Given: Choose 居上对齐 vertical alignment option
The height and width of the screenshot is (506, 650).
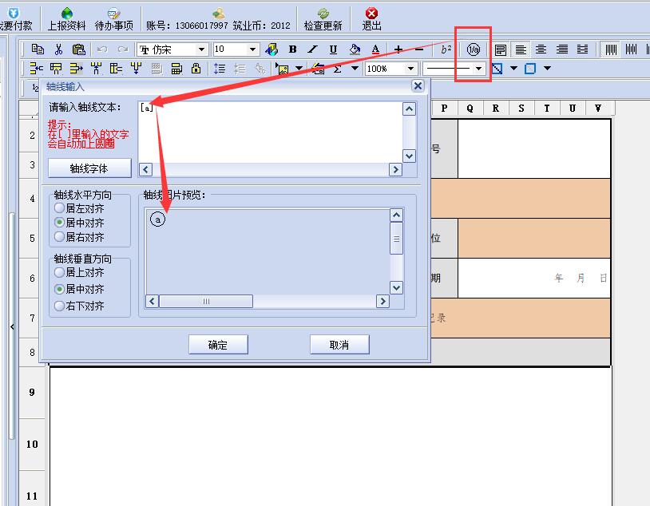Looking at the screenshot, I should tap(60, 272).
